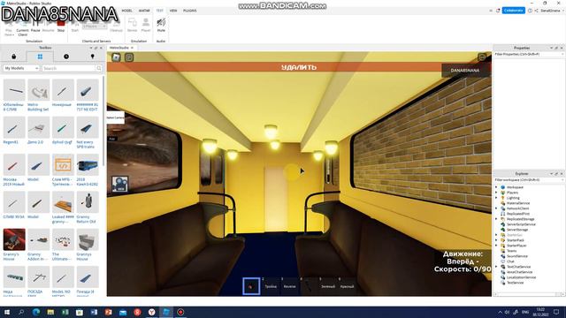
Task: Select the Reverse hotbar item
Action: tap(290, 286)
